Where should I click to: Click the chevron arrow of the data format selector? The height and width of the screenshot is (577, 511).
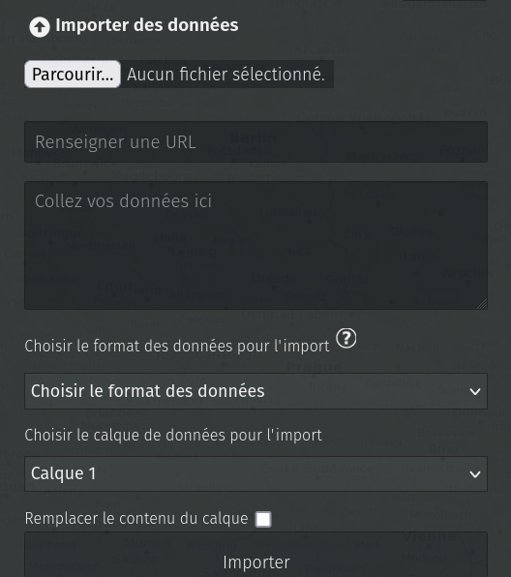[x=475, y=391]
